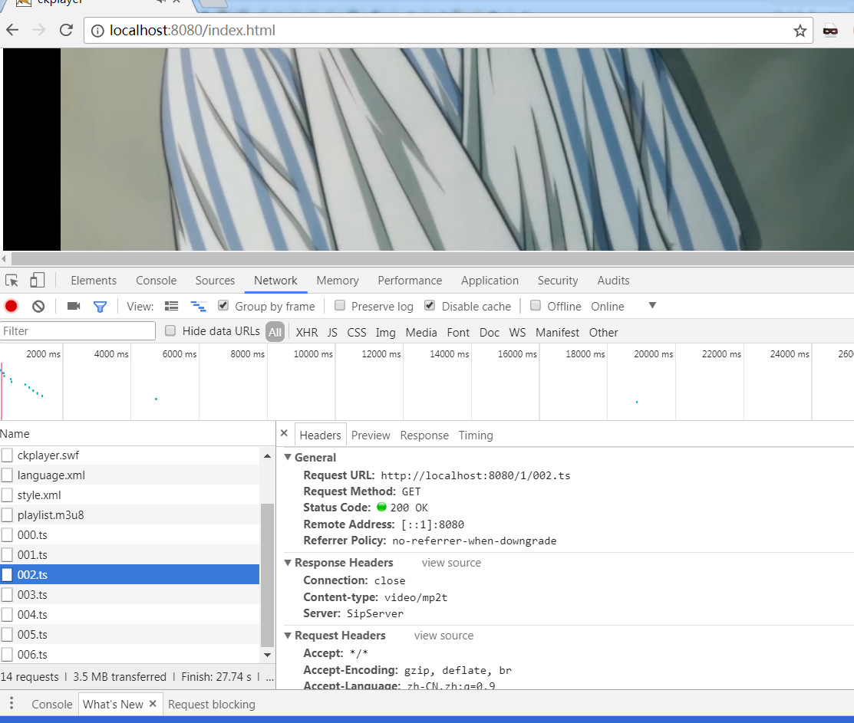Focus the network Filter text field
The height and width of the screenshot is (723, 854).
[78, 330]
